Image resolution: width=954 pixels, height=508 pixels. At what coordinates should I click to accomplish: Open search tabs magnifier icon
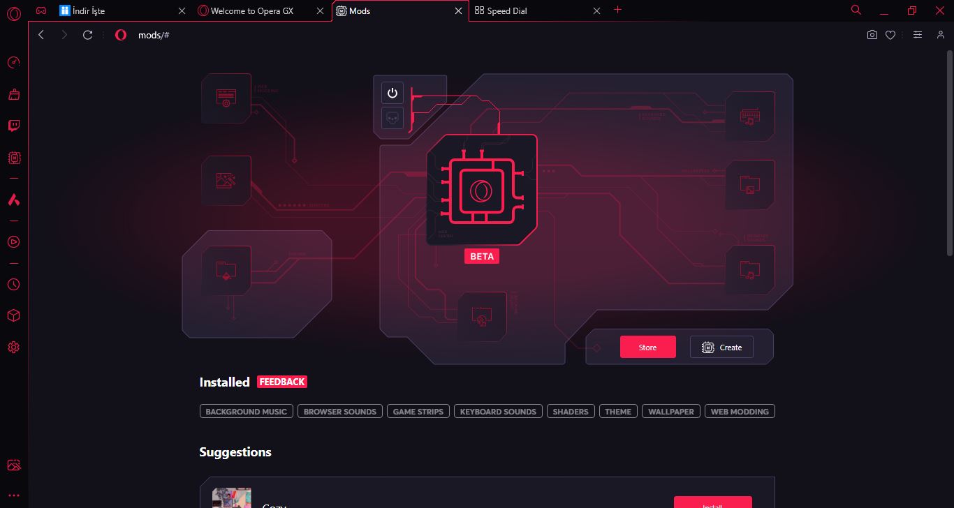tap(856, 10)
